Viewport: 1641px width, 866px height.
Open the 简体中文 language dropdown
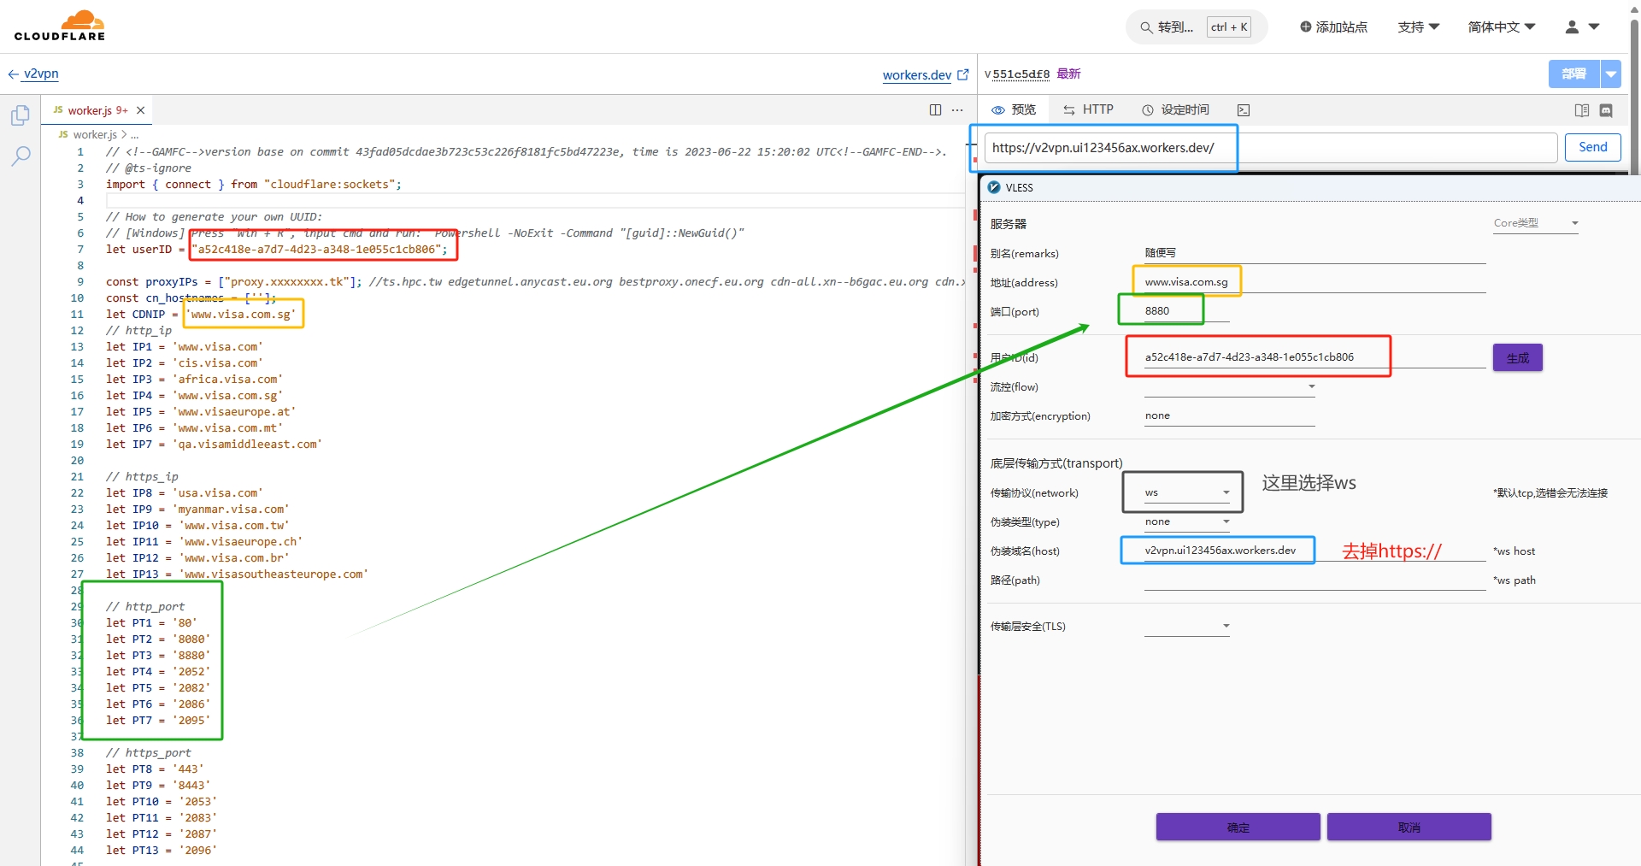click(x=1501, y=27)
